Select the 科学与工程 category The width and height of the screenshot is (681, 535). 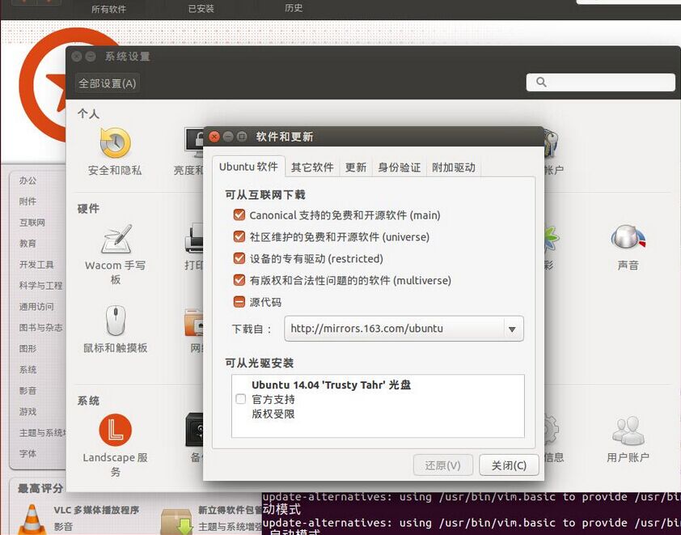coord(40,286)
